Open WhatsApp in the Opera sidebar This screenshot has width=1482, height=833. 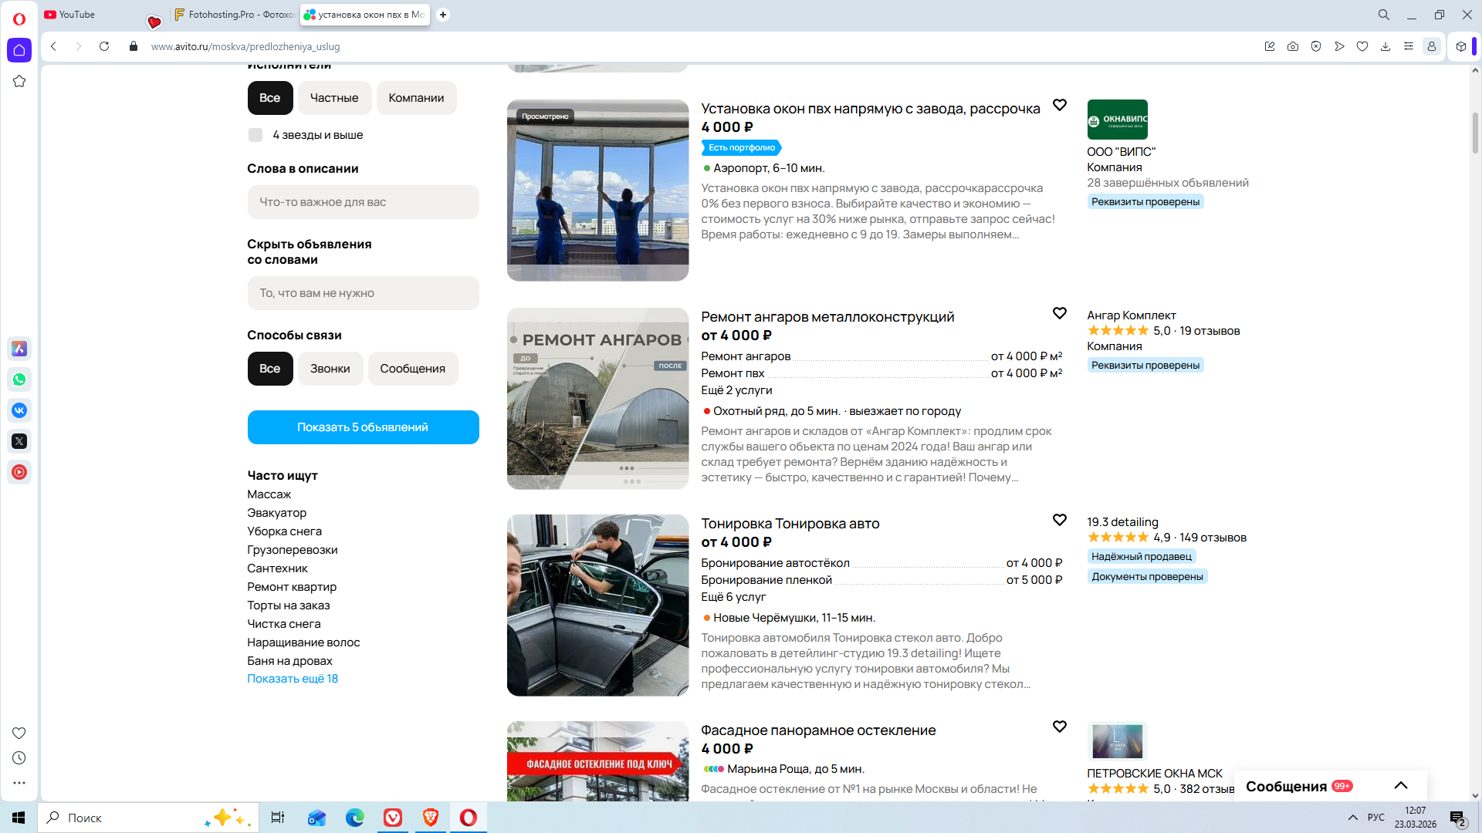coord(19,379)
